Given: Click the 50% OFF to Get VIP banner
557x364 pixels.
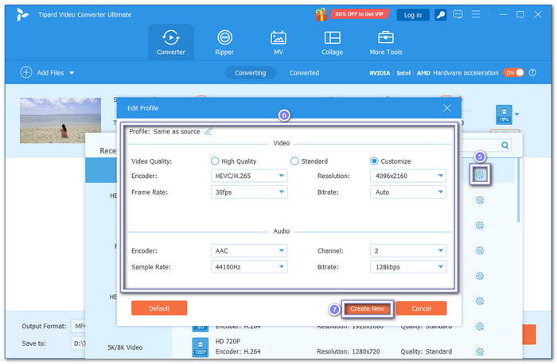Looking at the screenshot, I should point(360,14).
